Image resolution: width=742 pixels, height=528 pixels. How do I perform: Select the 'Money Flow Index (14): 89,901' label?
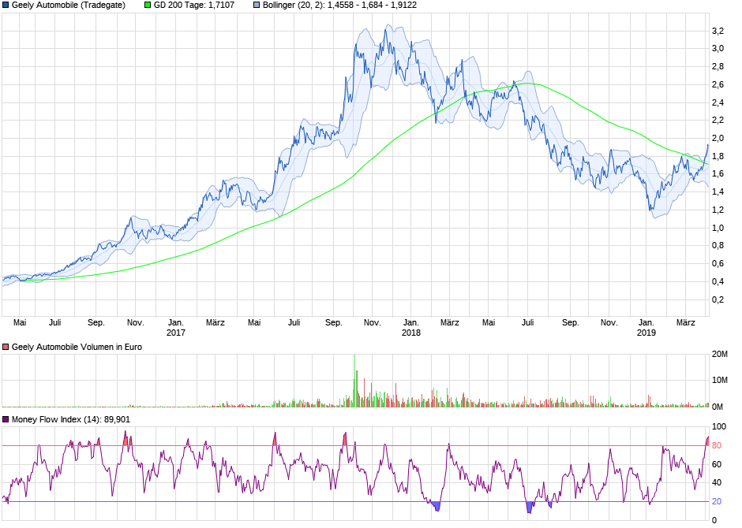coord(71,419)
